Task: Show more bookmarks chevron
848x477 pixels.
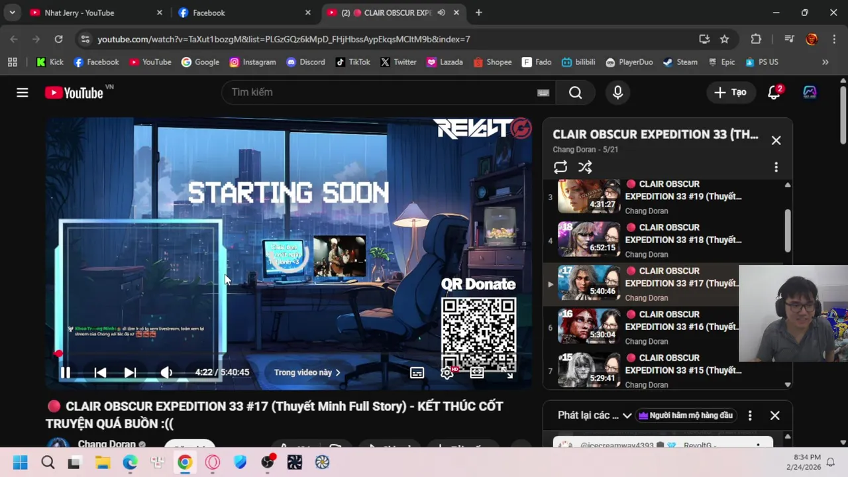Action: [x=825, y=62]
